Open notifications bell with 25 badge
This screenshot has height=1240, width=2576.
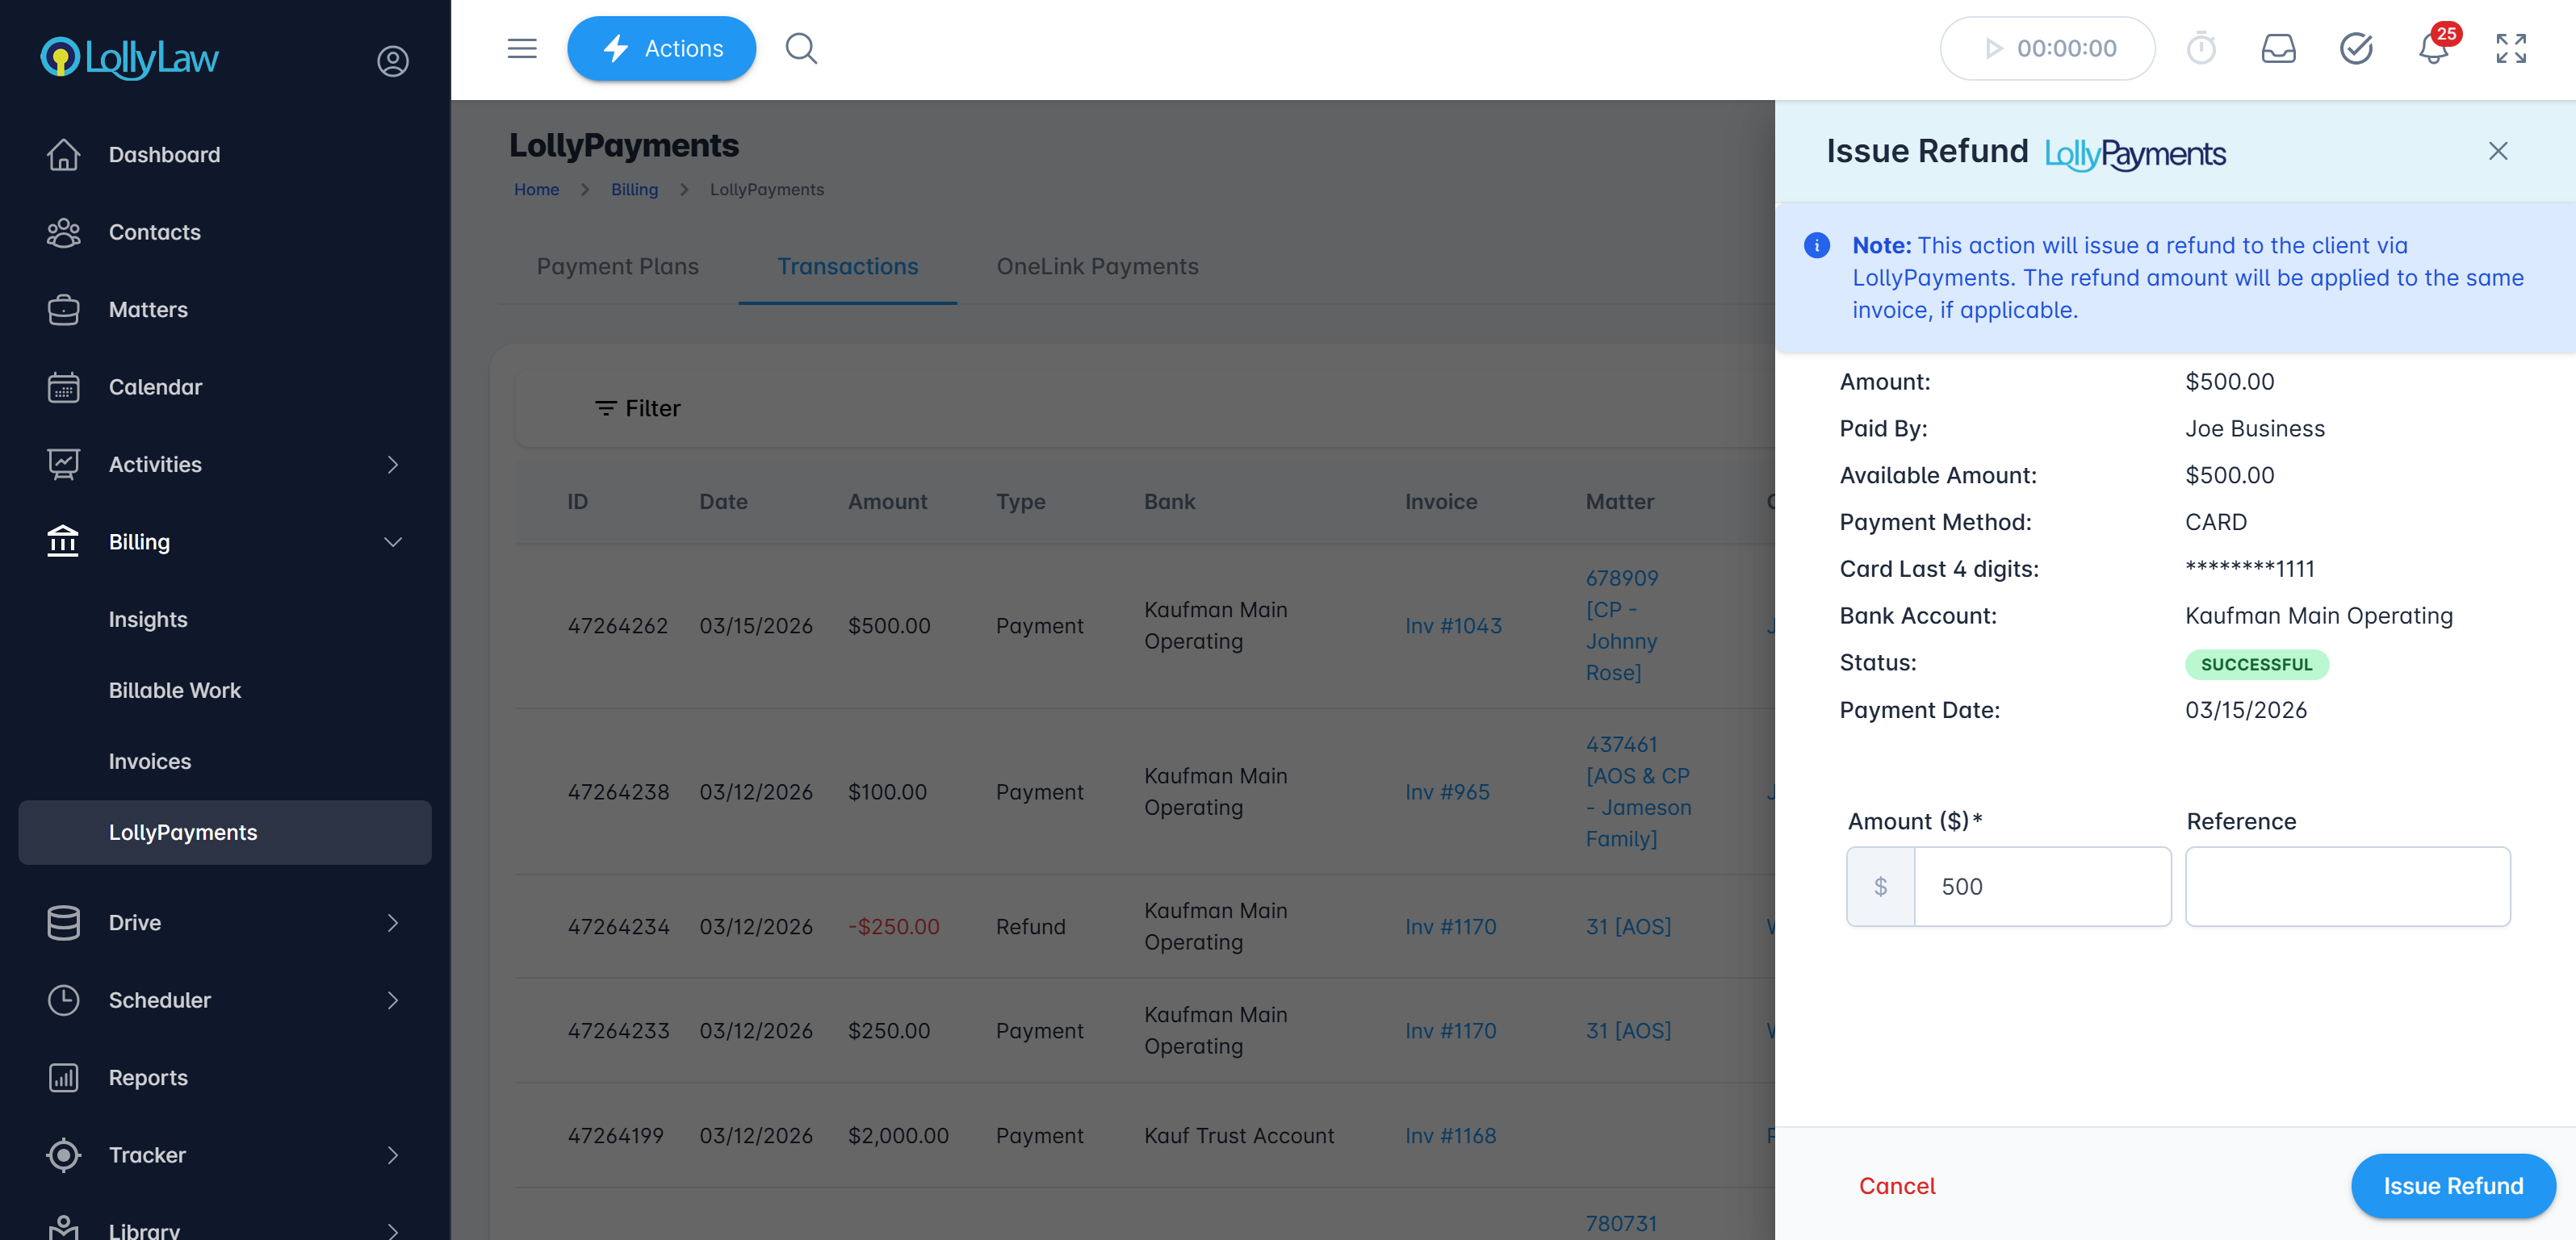pyautogui.click(x=2433, y=48)
